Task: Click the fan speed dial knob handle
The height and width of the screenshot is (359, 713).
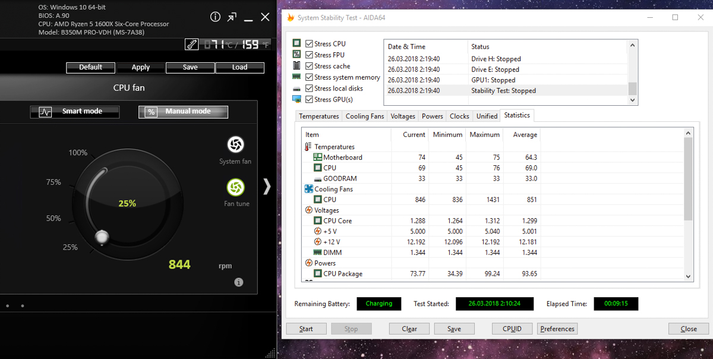Action: tap(102, 237)
